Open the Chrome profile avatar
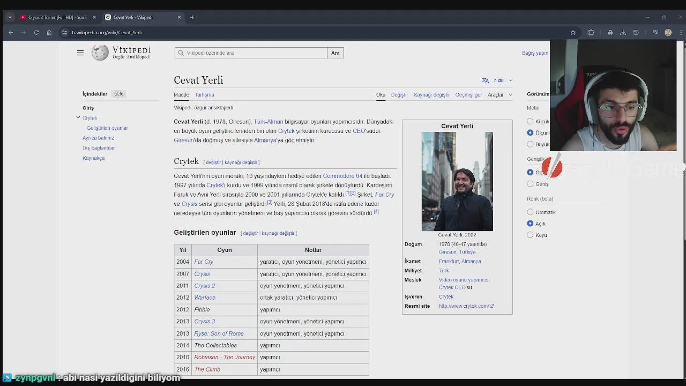 point(668,33)
